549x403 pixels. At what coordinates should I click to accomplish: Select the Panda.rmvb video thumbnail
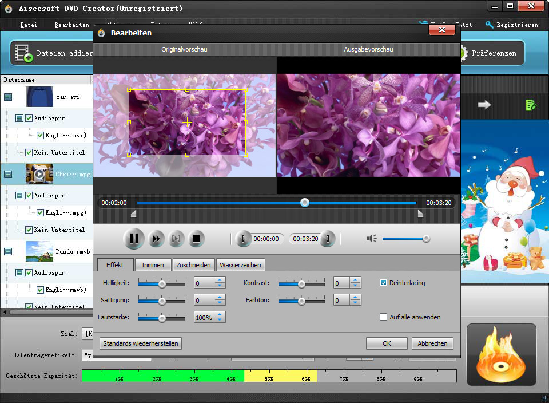(39, 251)
